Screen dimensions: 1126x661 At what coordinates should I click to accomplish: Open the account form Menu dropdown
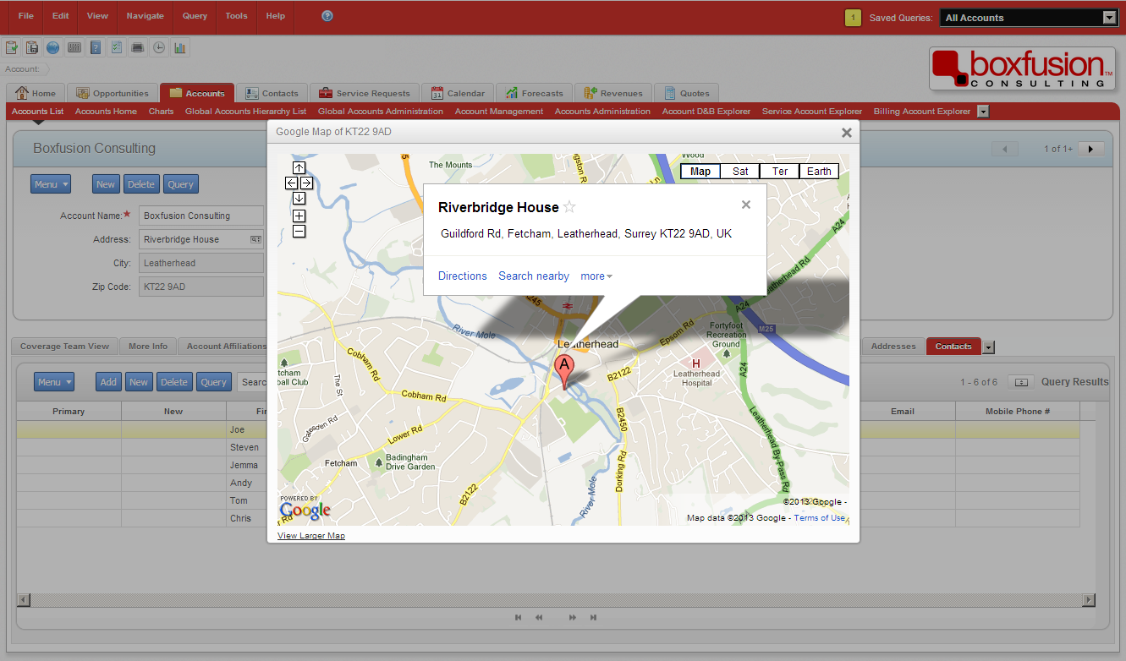[x=51, y=184]
